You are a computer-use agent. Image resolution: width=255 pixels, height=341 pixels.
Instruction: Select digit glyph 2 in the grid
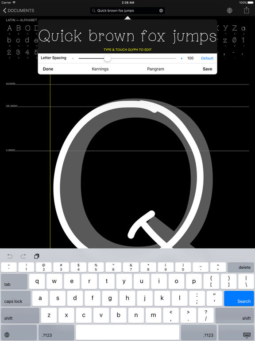9,52
